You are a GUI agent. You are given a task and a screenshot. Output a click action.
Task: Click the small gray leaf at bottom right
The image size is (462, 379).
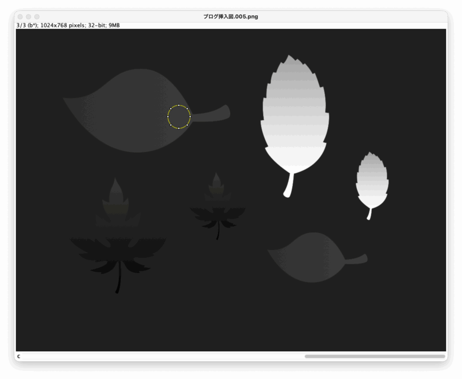click(311, 258)
